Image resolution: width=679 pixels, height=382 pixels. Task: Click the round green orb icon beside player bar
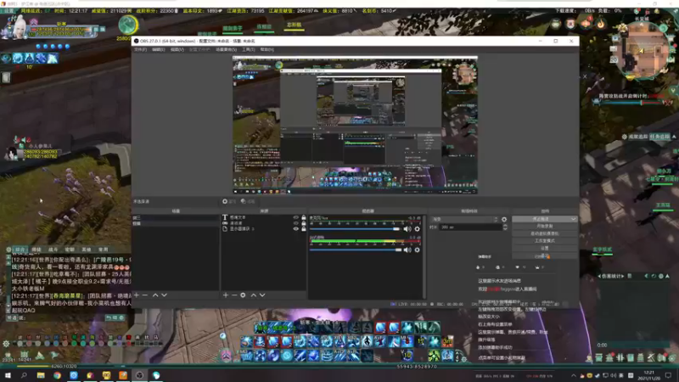(128, 25)
